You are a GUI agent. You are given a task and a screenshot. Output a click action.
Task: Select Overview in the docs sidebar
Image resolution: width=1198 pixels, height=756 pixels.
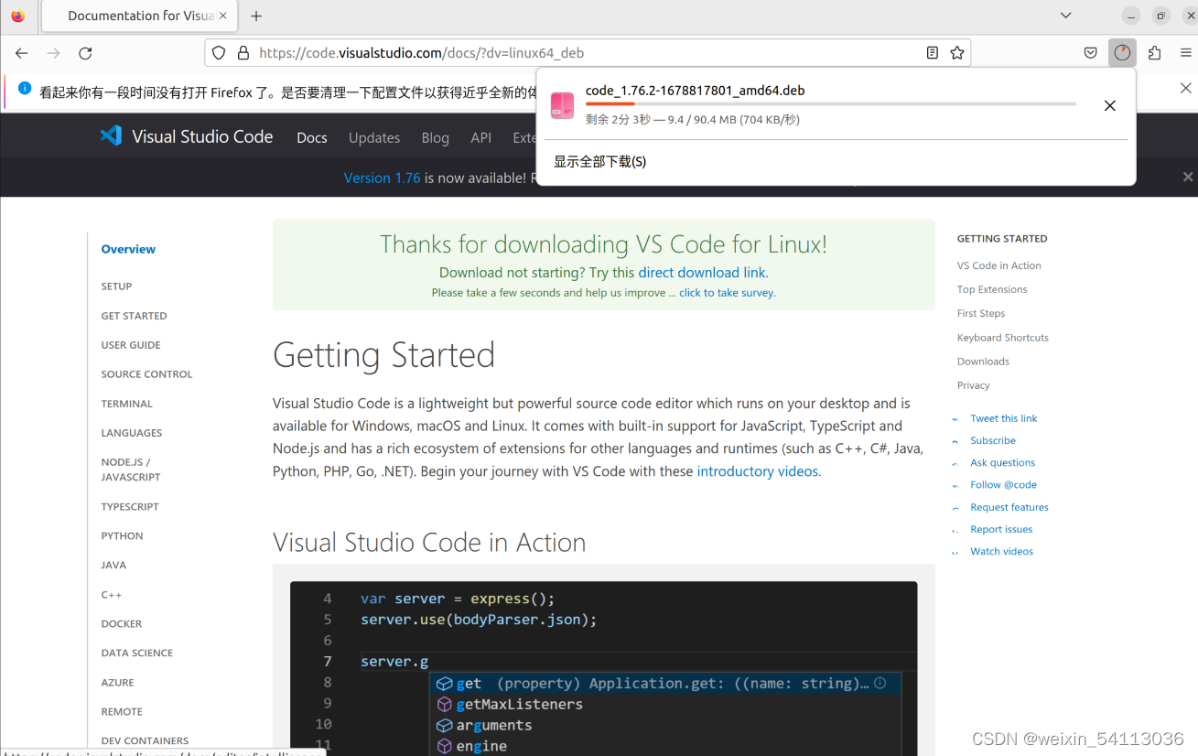[x=128, y=249]
